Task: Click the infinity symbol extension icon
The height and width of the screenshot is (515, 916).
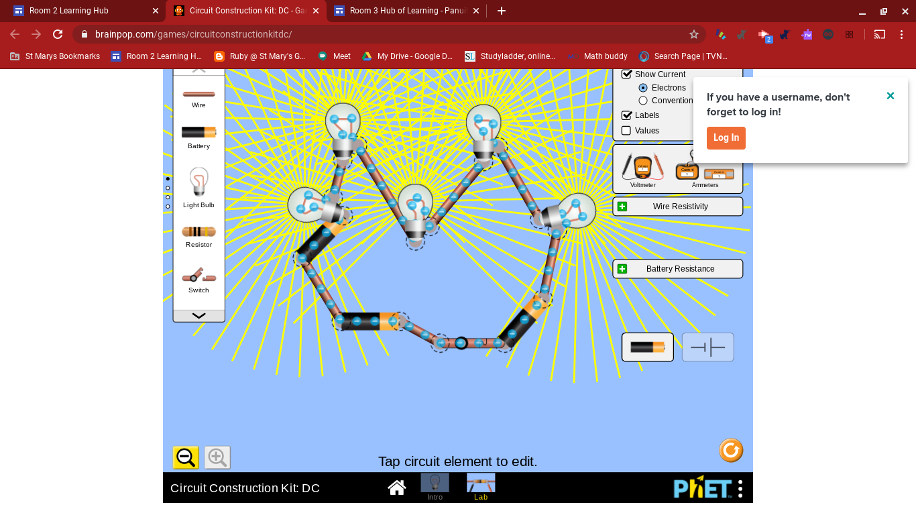Action: (x=828, y=34)
